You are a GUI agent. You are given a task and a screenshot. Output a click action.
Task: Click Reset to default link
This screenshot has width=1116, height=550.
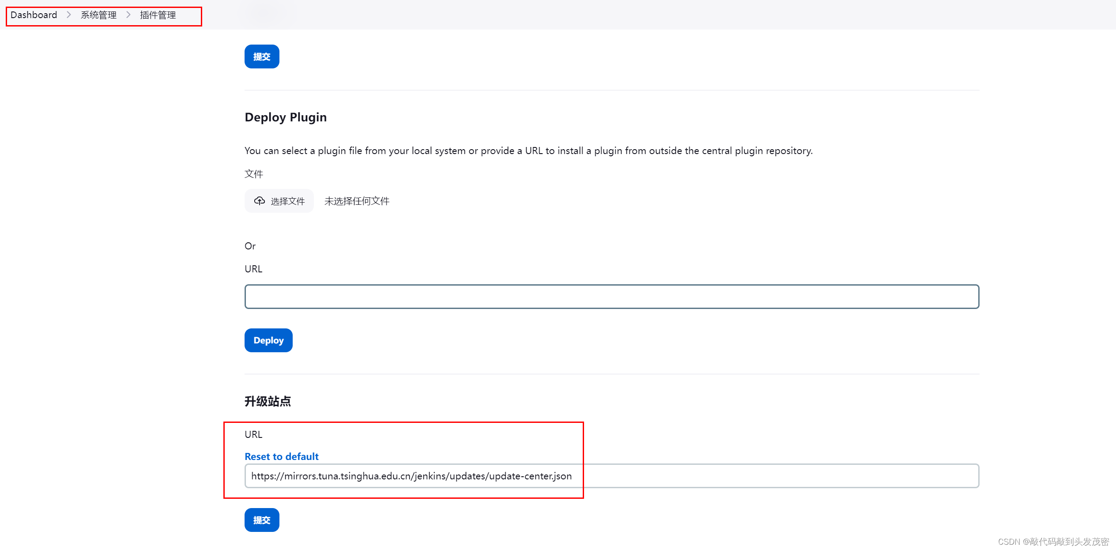click(282, 456)
